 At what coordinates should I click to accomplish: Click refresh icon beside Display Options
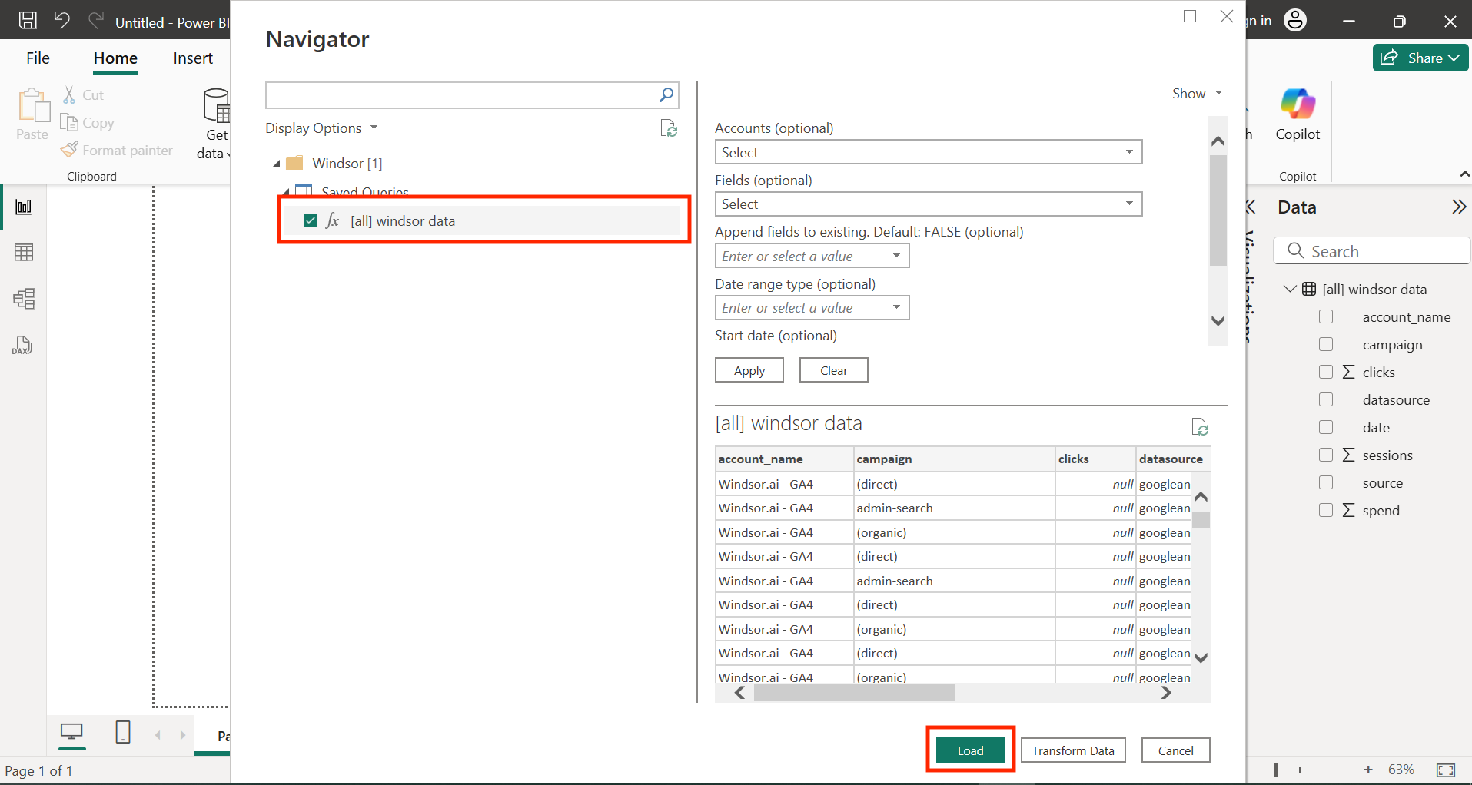point(669,128)
